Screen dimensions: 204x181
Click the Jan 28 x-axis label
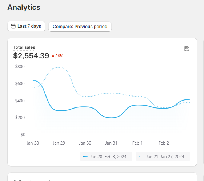pyautogui.click(x=33, y=143)
